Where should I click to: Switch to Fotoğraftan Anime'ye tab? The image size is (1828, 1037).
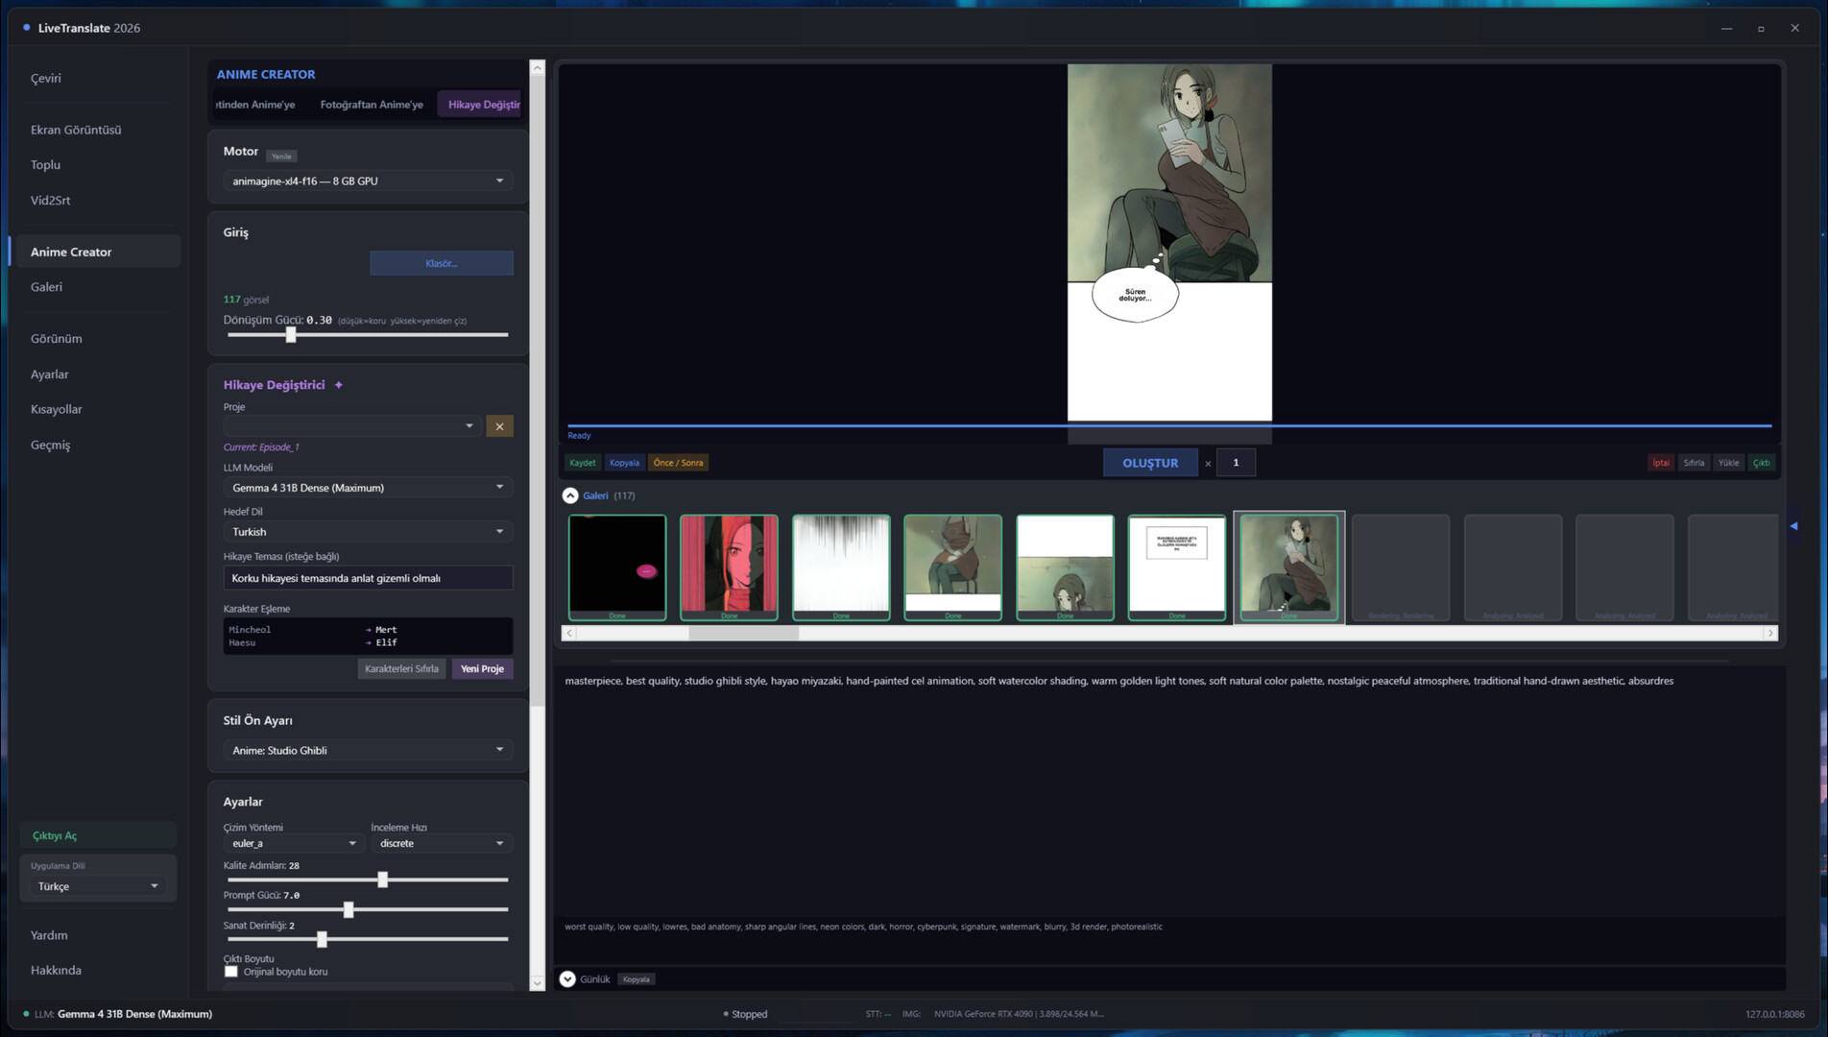(x=372, y=105)
